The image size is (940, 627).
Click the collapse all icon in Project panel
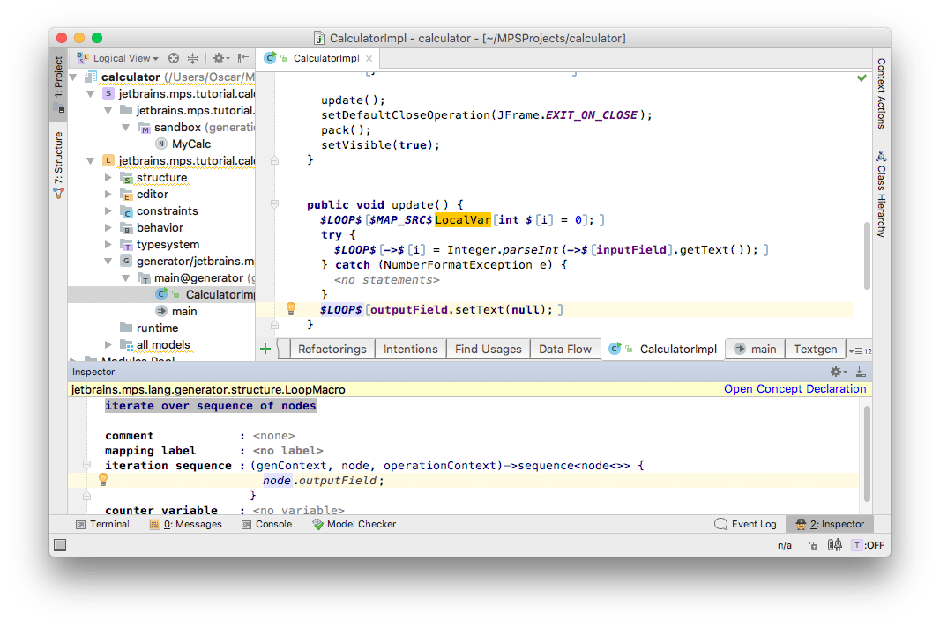[193, 58]
